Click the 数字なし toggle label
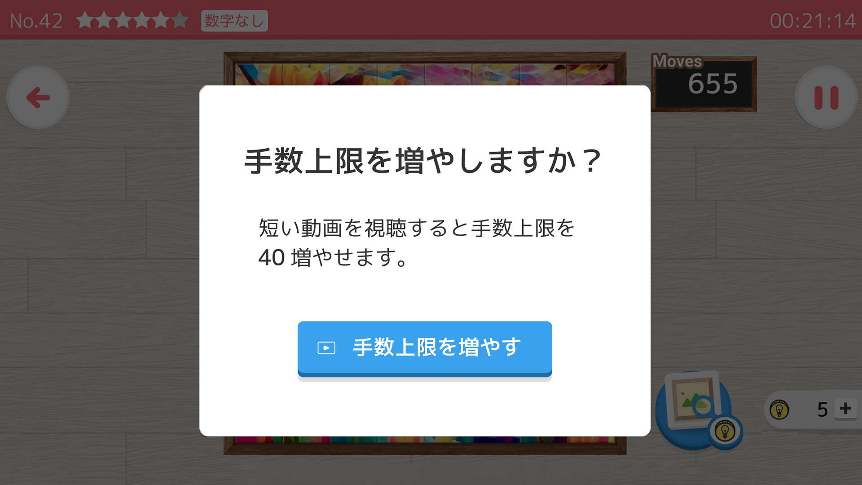Screen dimensions: 862x485 (233, 18)
